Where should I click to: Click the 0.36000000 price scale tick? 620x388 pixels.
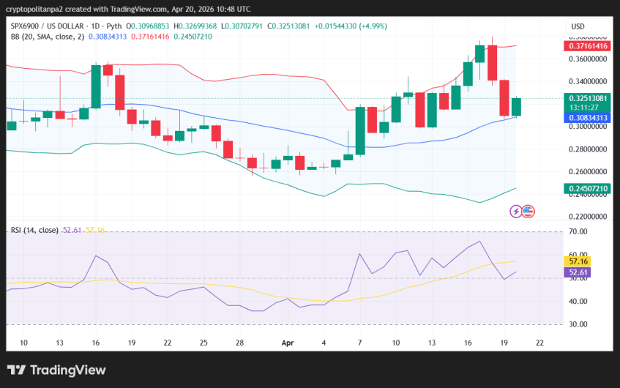pos(588,59)
